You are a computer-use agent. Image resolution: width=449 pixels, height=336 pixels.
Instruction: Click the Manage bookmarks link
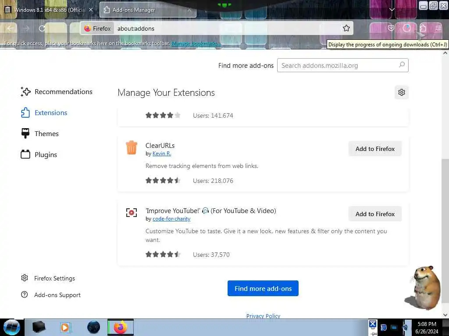[196, 43]
